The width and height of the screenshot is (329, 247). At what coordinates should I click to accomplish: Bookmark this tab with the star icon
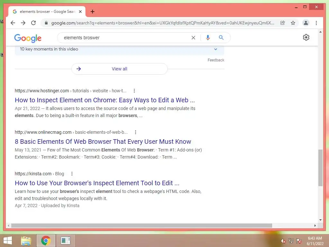(x=293, y=23)
